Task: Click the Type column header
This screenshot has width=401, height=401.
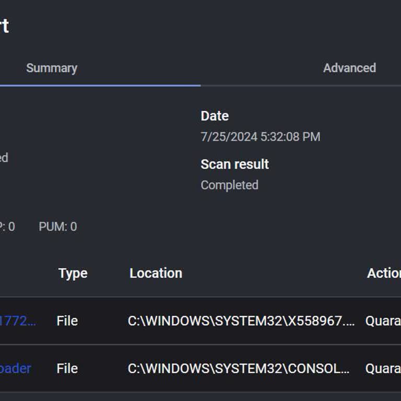Action: (x=73, y=273)
